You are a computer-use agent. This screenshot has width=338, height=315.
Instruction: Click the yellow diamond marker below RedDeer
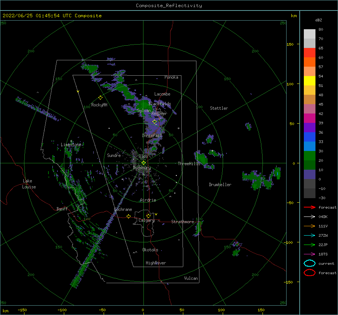[x=154, y=121]
